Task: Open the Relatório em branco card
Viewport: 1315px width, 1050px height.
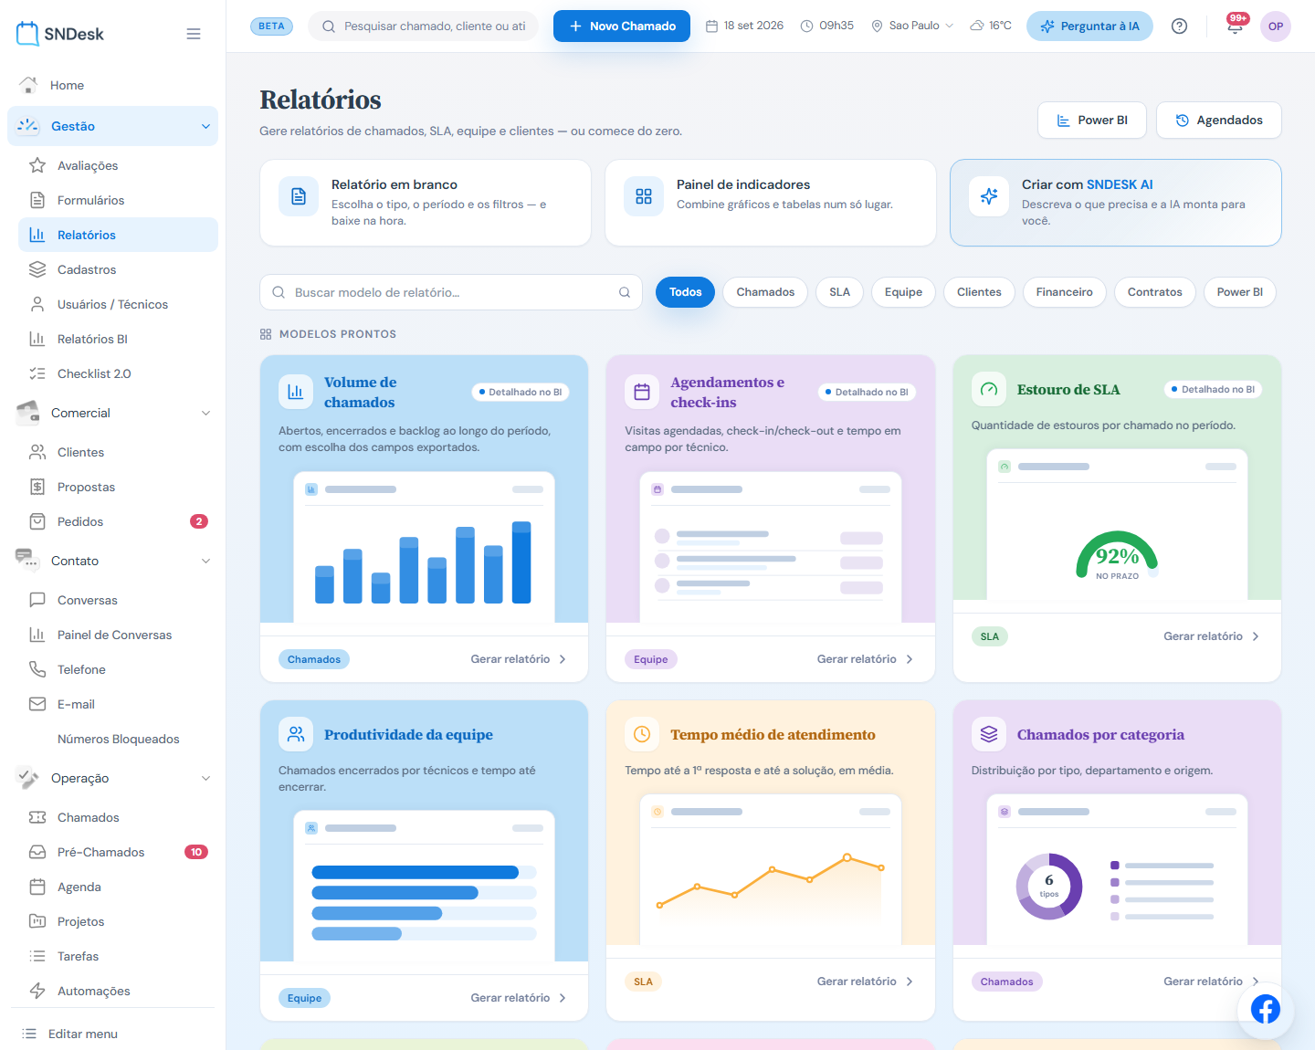Action: click(x=426, y=203)
